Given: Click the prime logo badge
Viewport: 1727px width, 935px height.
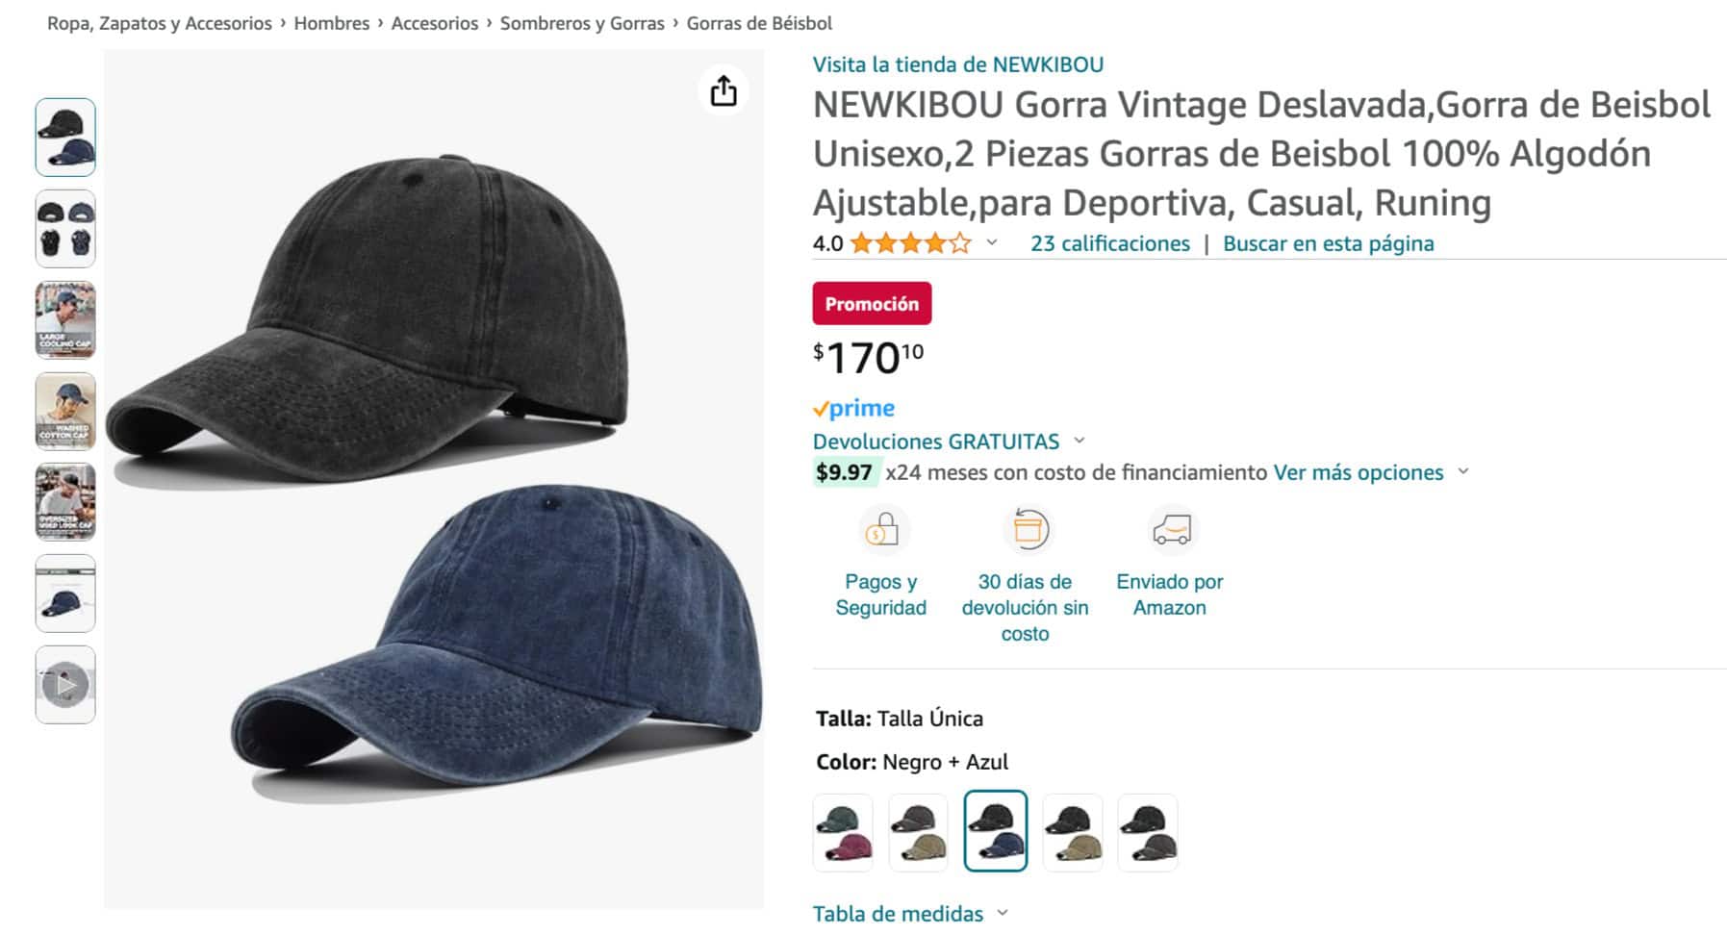Looking at the screenshot, I should click(854, 409).
